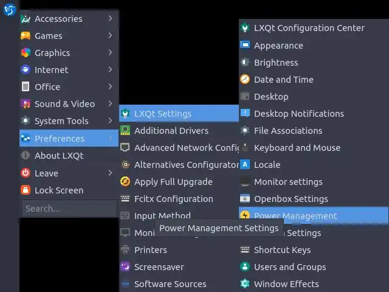
Task: Click the red Leave power icon
Action: [26, 173]
